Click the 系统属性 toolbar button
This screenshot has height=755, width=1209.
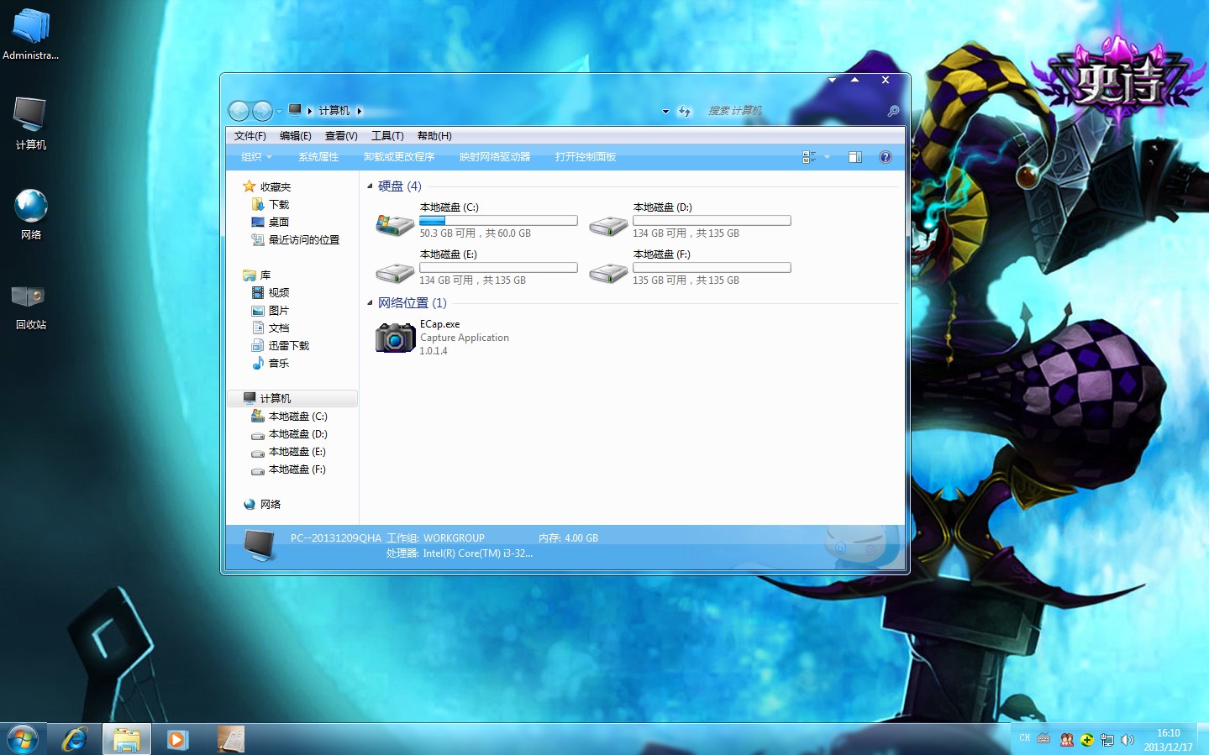pyautogui.click(x=318, y=157)
